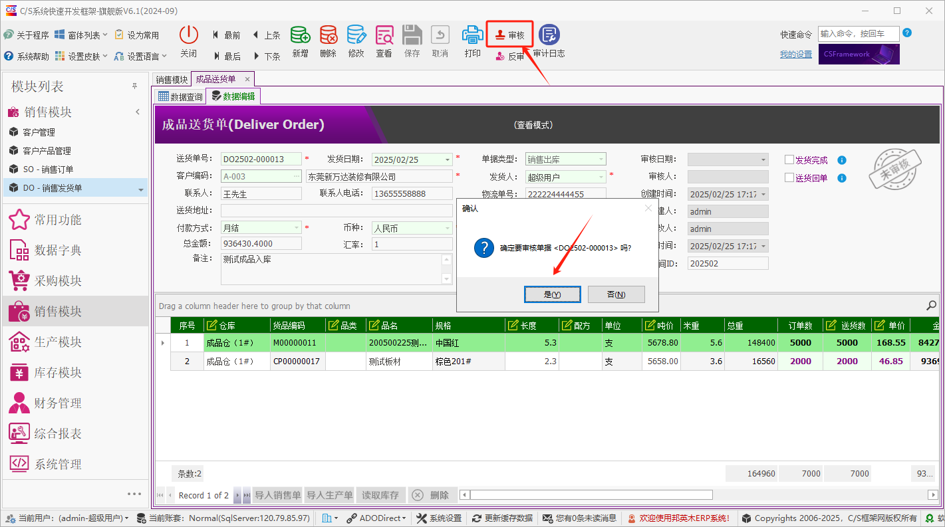Click the 导入销售单 button
945x527 pixels.
[277, 495]
